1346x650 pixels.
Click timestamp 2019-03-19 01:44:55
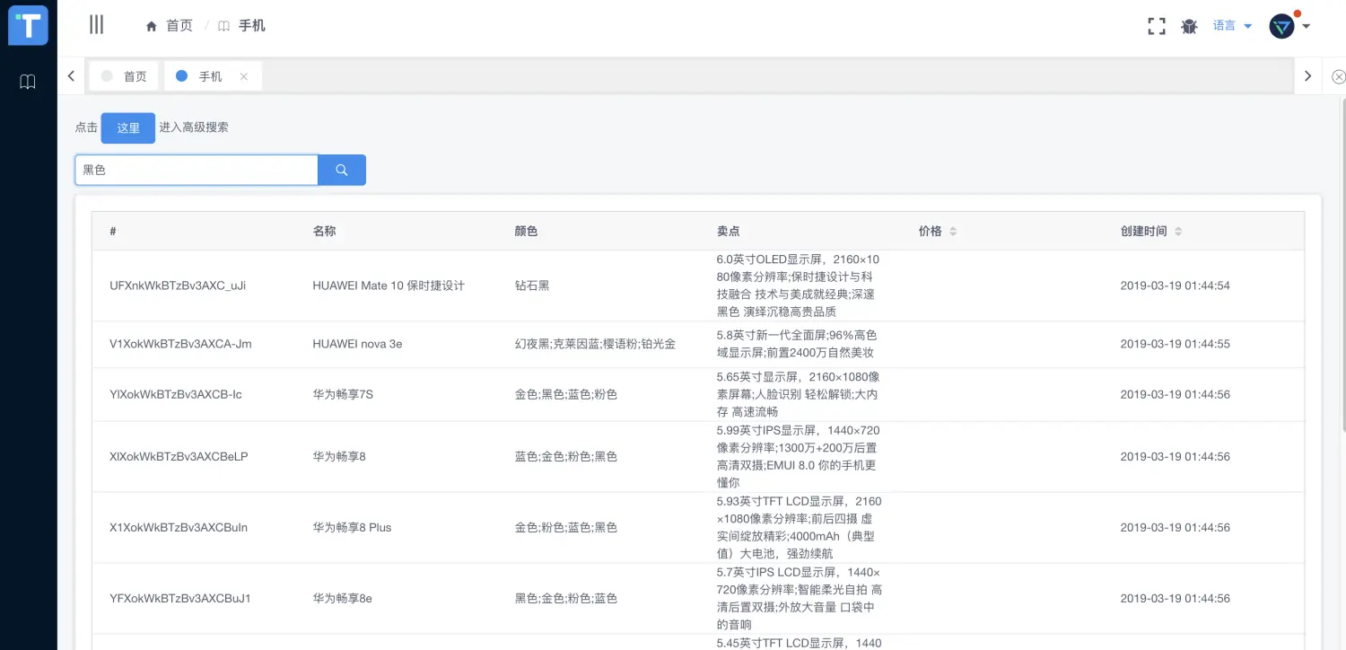[1176, 345]
